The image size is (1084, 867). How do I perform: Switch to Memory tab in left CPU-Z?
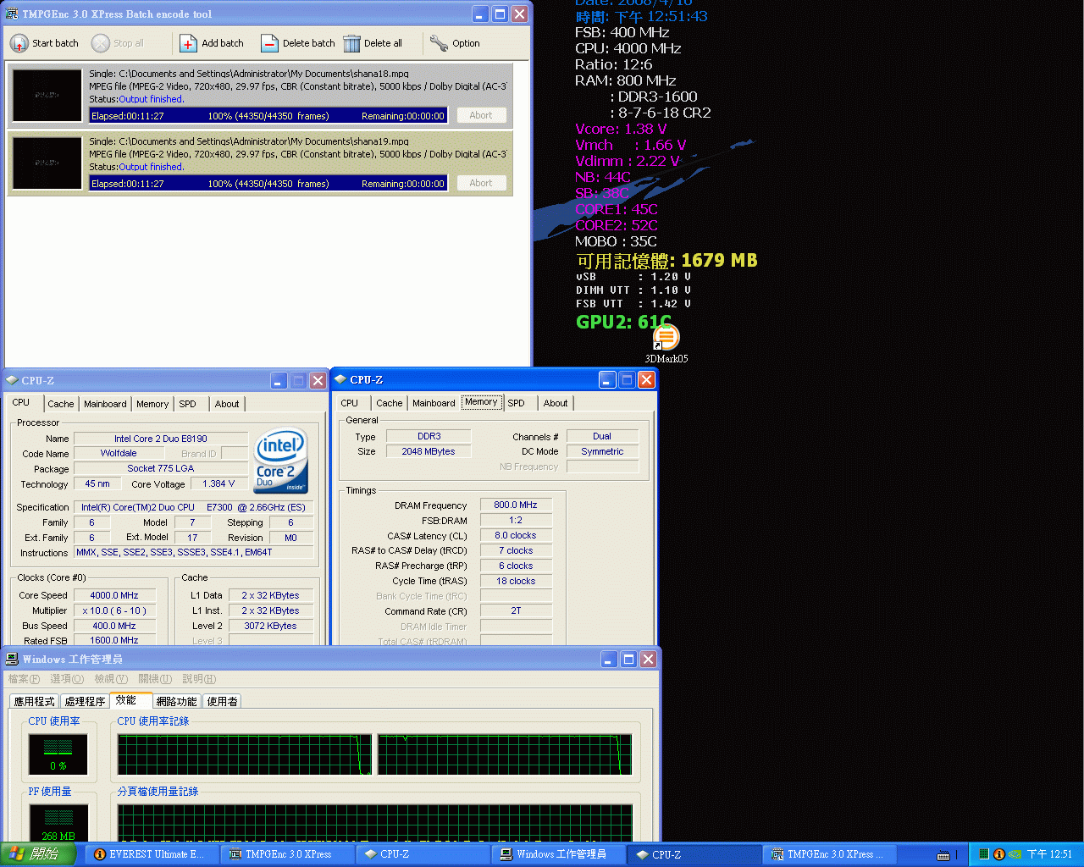pyautogui.click(x=152, y=404)
